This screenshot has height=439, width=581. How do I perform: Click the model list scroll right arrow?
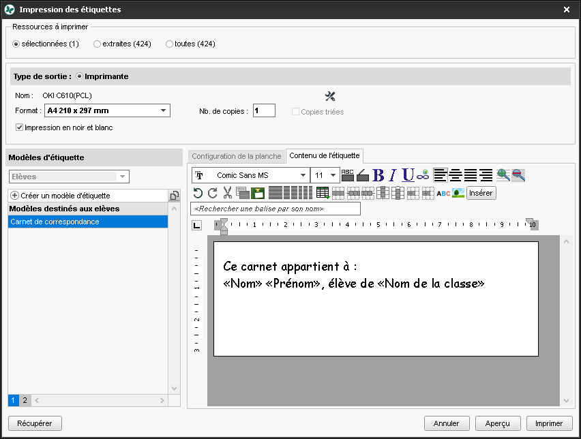(162, 400)
